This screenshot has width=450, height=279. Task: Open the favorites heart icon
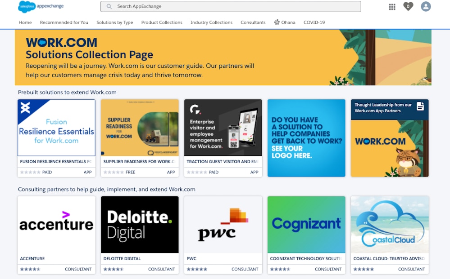coord(408,6)
